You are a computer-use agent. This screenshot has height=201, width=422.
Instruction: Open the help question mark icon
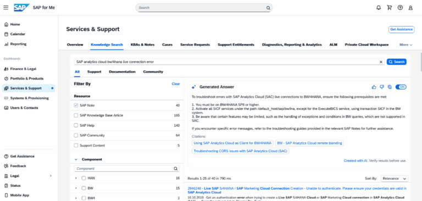pos(400,8)
